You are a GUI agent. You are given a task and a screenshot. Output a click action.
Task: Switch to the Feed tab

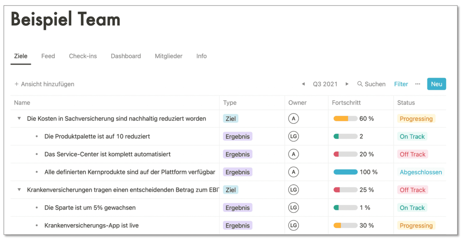(48, 56)
